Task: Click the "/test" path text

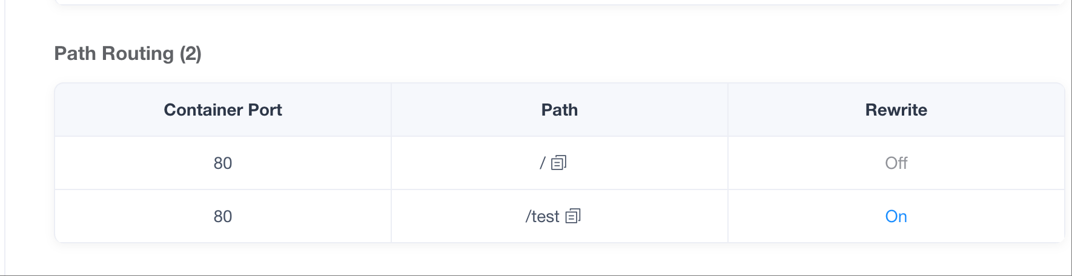Action: pos(543,216)
